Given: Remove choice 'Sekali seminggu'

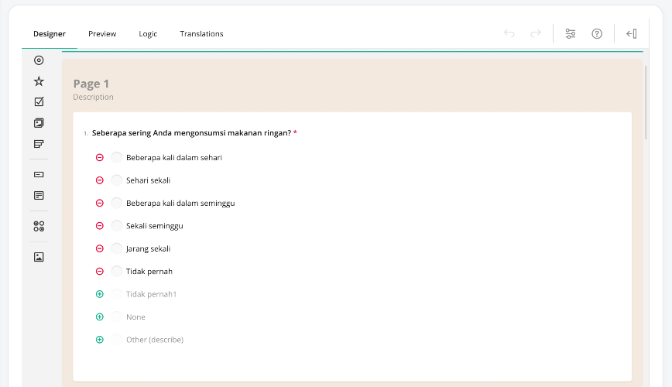Looking at the screenshot, I should click(99, 226).
